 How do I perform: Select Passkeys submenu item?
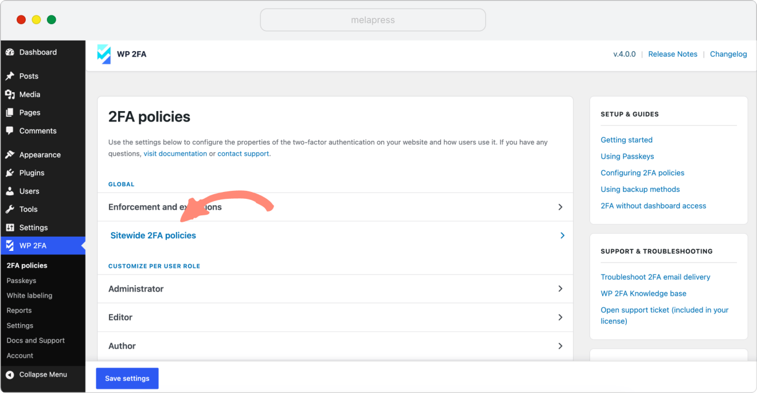[21, 281]
